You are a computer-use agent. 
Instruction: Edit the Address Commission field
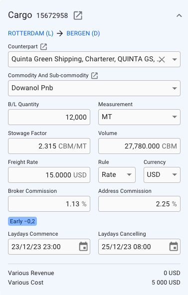(x=139, y=204)
